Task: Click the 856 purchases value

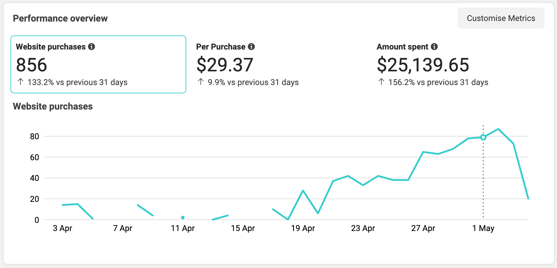Action: [32, 65]
